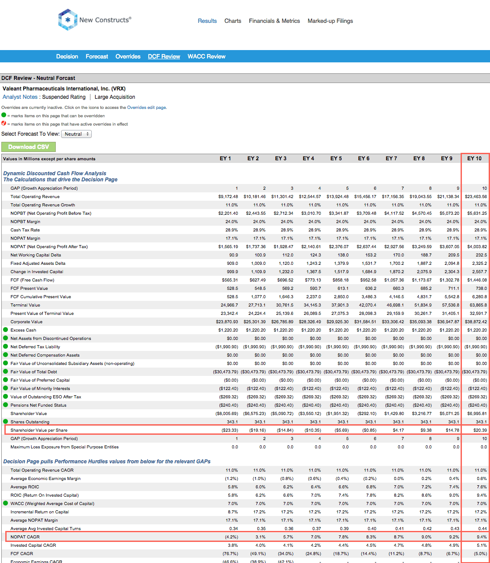The image size is (490, 563).
Task: Click the EY 5 column header
Action: [336, 159]
